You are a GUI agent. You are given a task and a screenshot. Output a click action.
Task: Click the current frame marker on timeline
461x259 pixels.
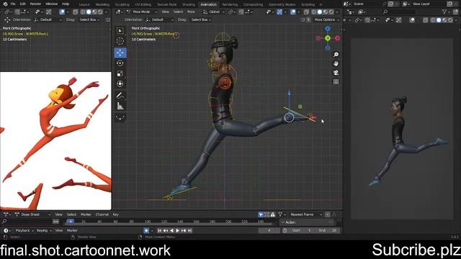70,222
